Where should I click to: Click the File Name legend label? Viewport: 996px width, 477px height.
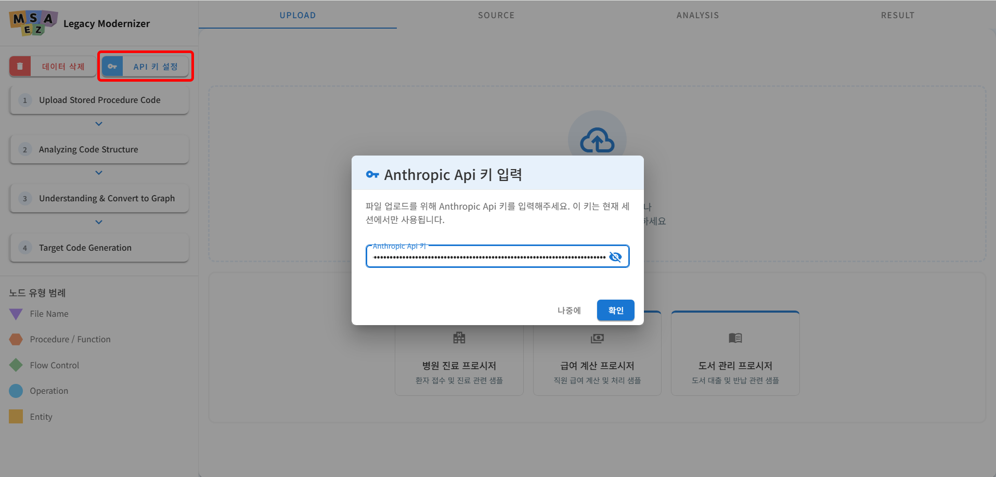click(49, 314)
